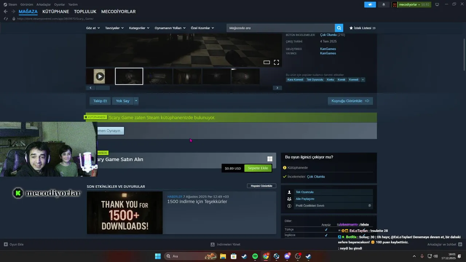Click the Big Picture mode monitor icon
The image size is (466, 262).
pyautogui.click(x=437, y=4)
